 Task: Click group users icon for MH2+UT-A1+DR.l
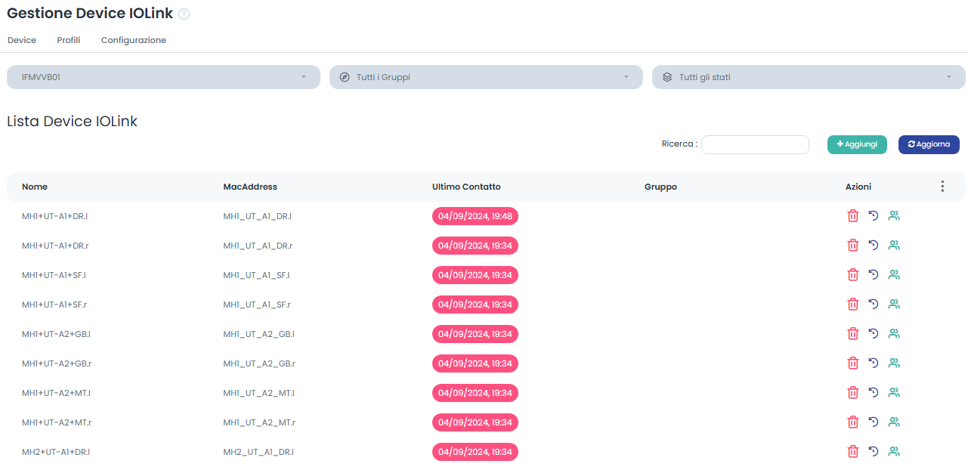pos(894,452)
